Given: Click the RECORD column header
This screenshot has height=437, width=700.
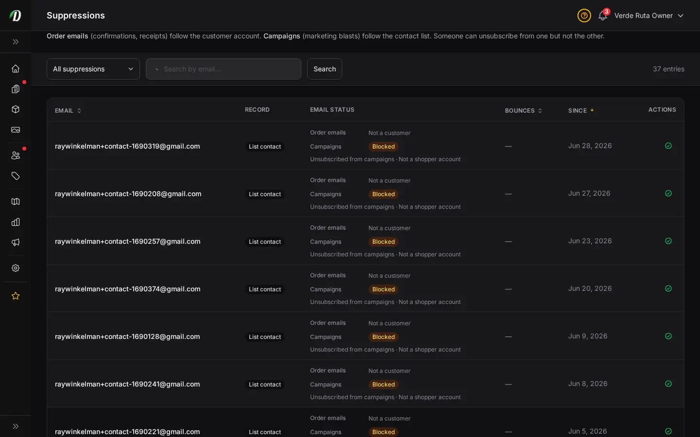Looking at the screenshot, I should [257, 110].
